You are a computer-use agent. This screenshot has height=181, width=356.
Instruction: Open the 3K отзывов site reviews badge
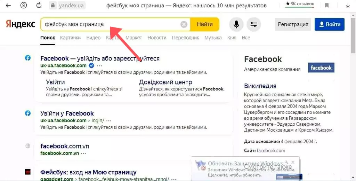(300, 4)
